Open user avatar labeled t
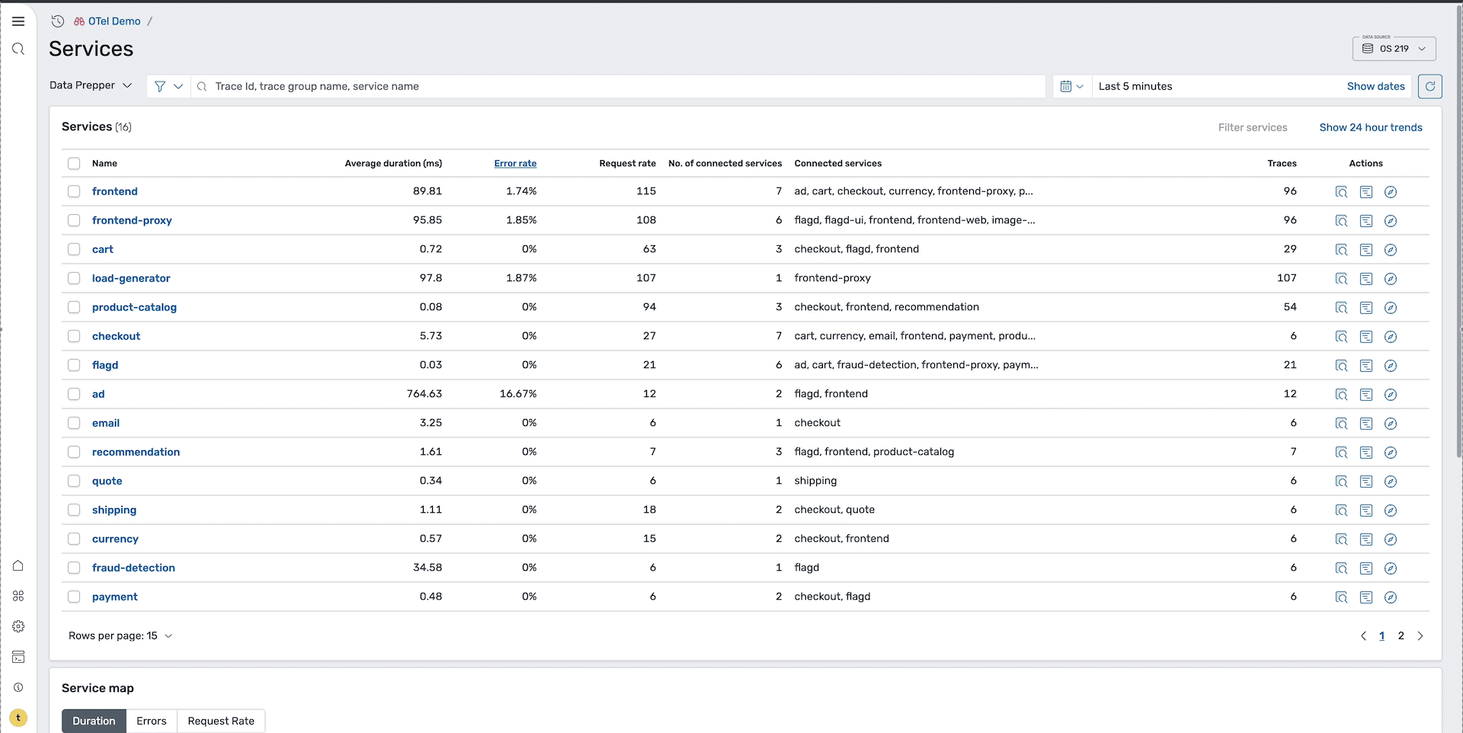Screen dimensions: 1463x733 click(x=18, y=718)
